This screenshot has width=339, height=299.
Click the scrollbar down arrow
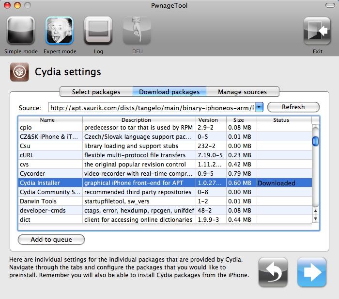[316, 219]
